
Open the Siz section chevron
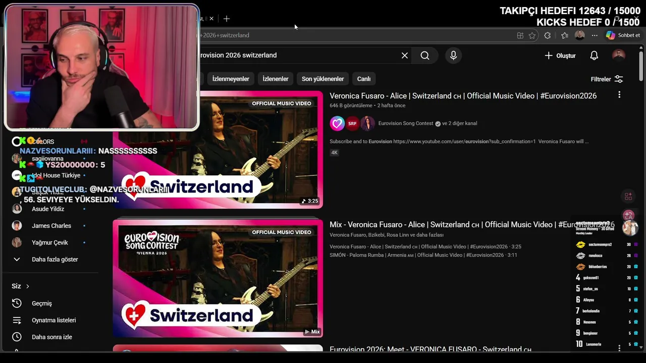(27, 286)
